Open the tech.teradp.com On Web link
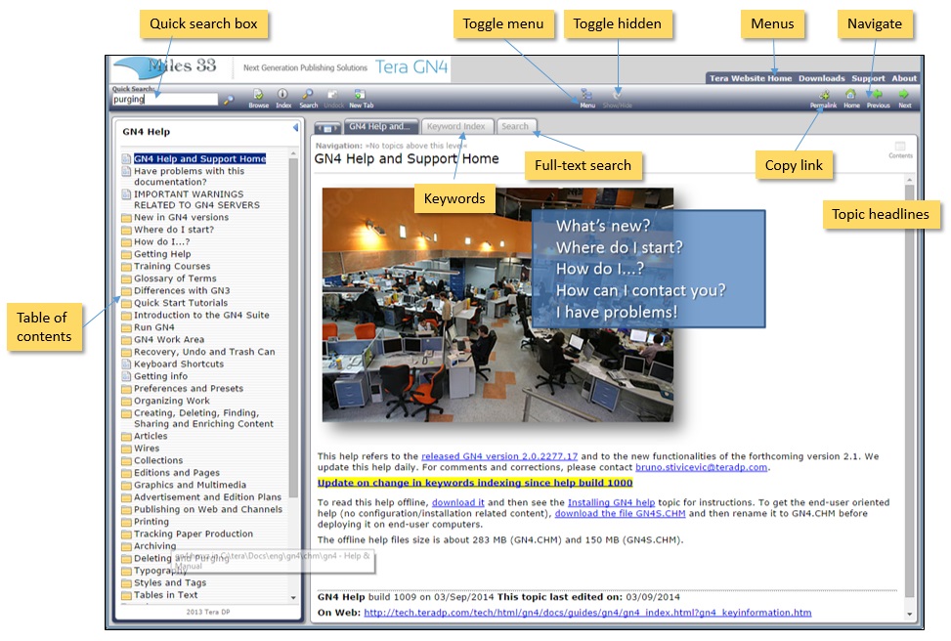951x641 pixels. pyautogui.click(x=587, y=613)
